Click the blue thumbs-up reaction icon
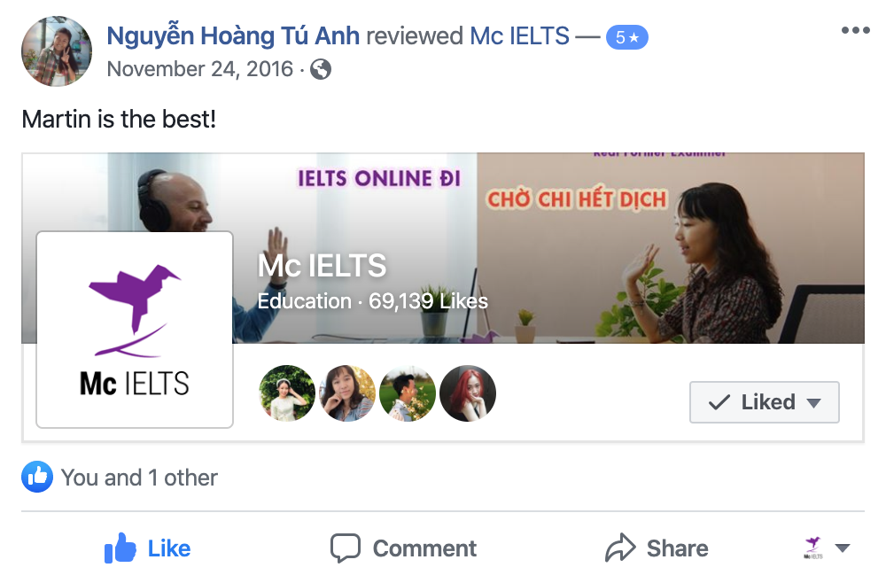This screenshot has width=886, height=583. point(37,477)
